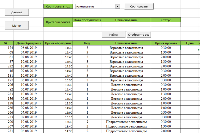Image resolution: width=200 pixels, height=133 pixels.
Task: Select Детские велосипеды in row 206
Action: (126, 85)
